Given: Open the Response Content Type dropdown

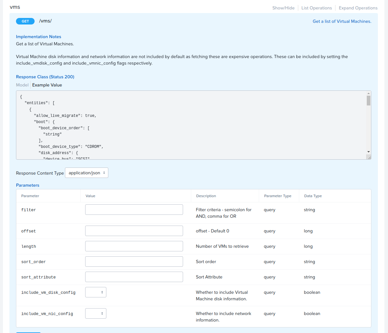Looking at the screenshot, I should [x=86, y=173].
